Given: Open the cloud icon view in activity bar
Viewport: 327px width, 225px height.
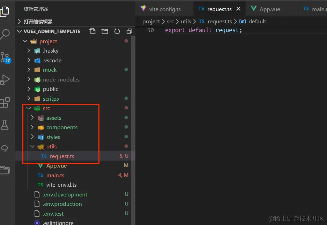Looking at the screenshot, I should (5, 148).
